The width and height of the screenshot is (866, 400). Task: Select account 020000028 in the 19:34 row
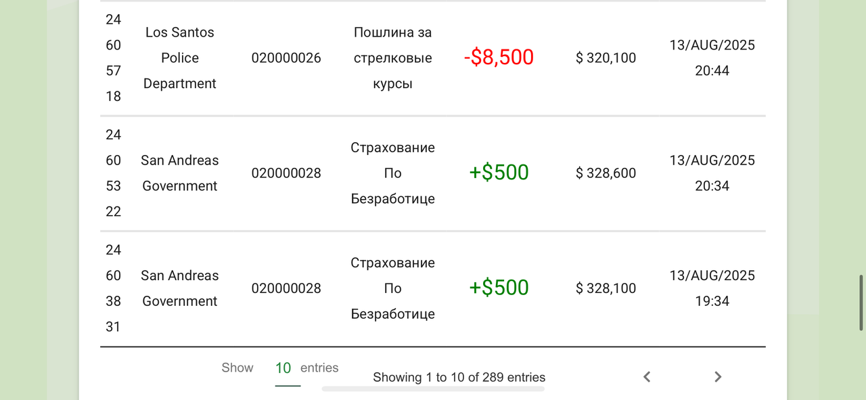pyautogui.click(x=286, y=288)
